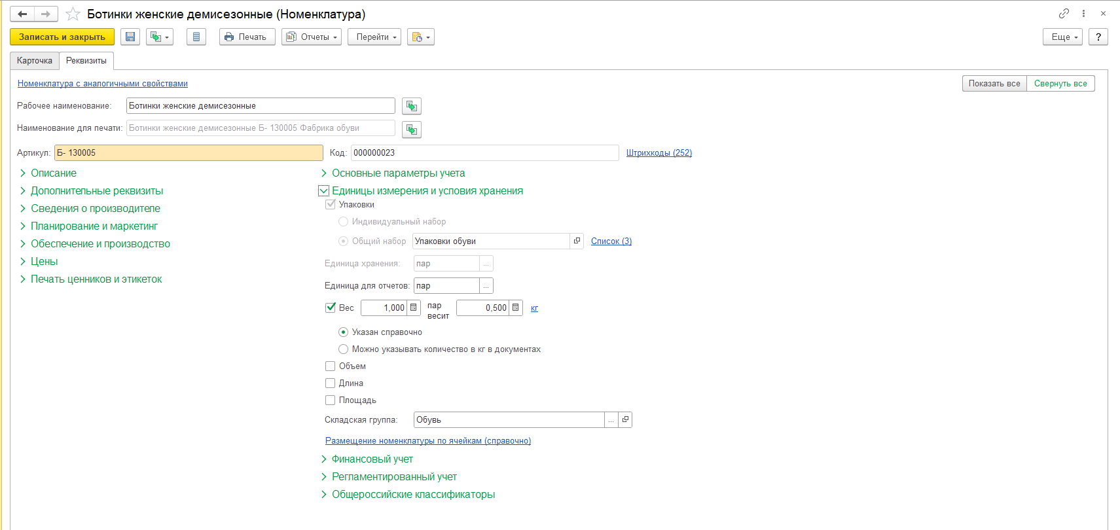
Task: Open Номенклатура с аналогичными свойствами link
Action: (x=103, y=84)
